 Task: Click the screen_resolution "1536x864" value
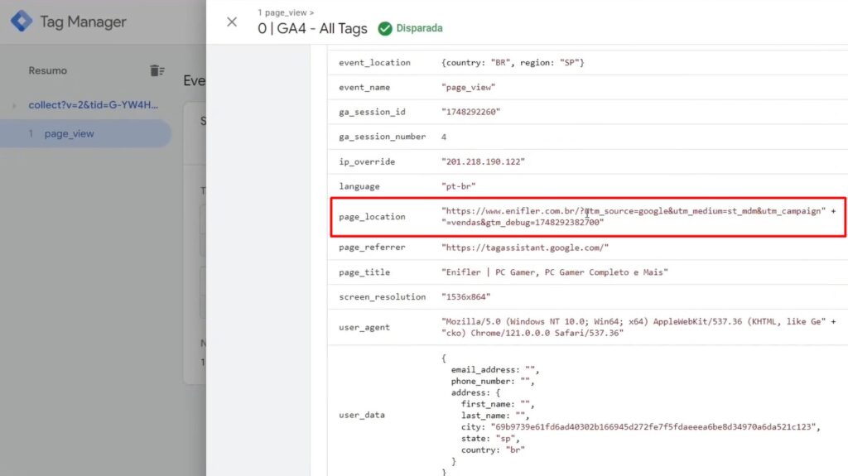(466, 297)
